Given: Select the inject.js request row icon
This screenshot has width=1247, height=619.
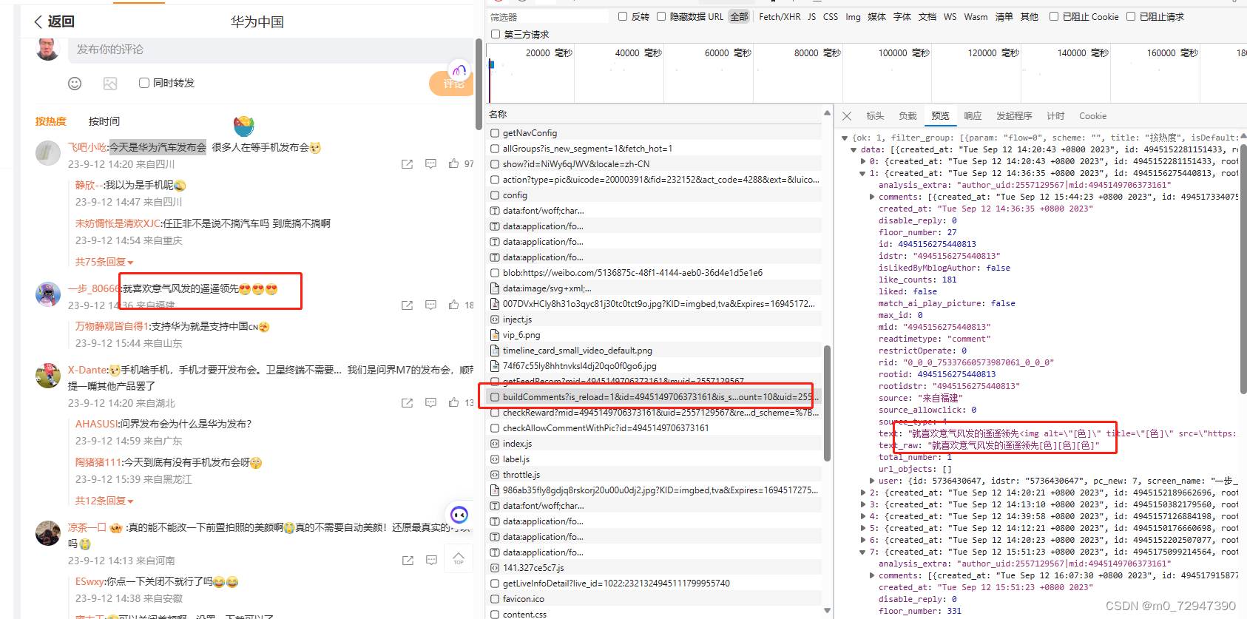Looking at the screenshot, I should tap(495, 319).
